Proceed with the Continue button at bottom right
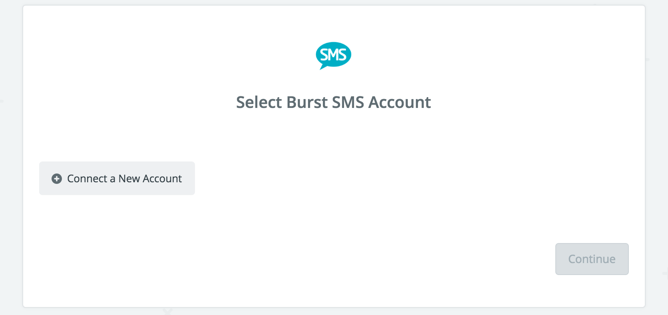This screenshot has width=668, height=315. (x=592, y=259)
